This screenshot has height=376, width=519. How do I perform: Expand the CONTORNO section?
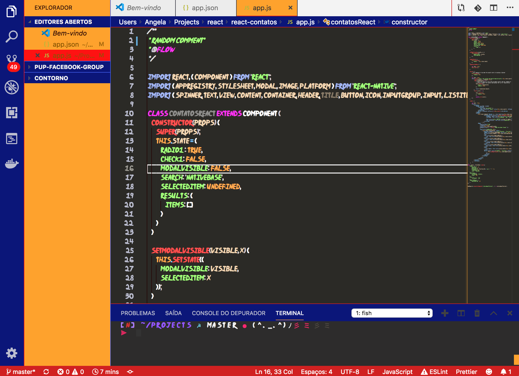51,78
